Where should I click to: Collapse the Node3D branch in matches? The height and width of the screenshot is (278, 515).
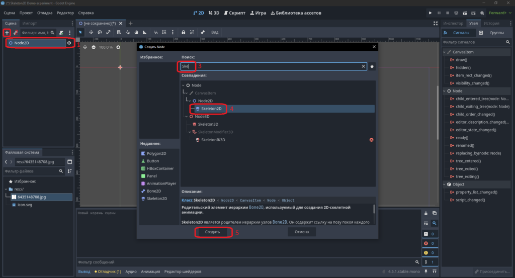coord(187,117)
